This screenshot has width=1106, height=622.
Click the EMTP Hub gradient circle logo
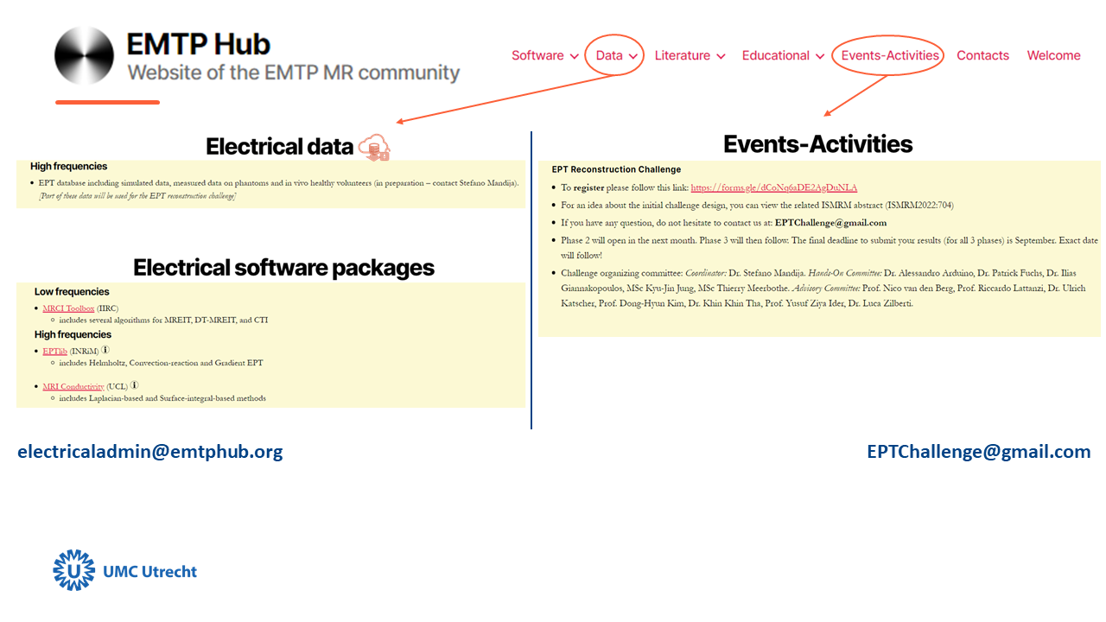[85, 56]
